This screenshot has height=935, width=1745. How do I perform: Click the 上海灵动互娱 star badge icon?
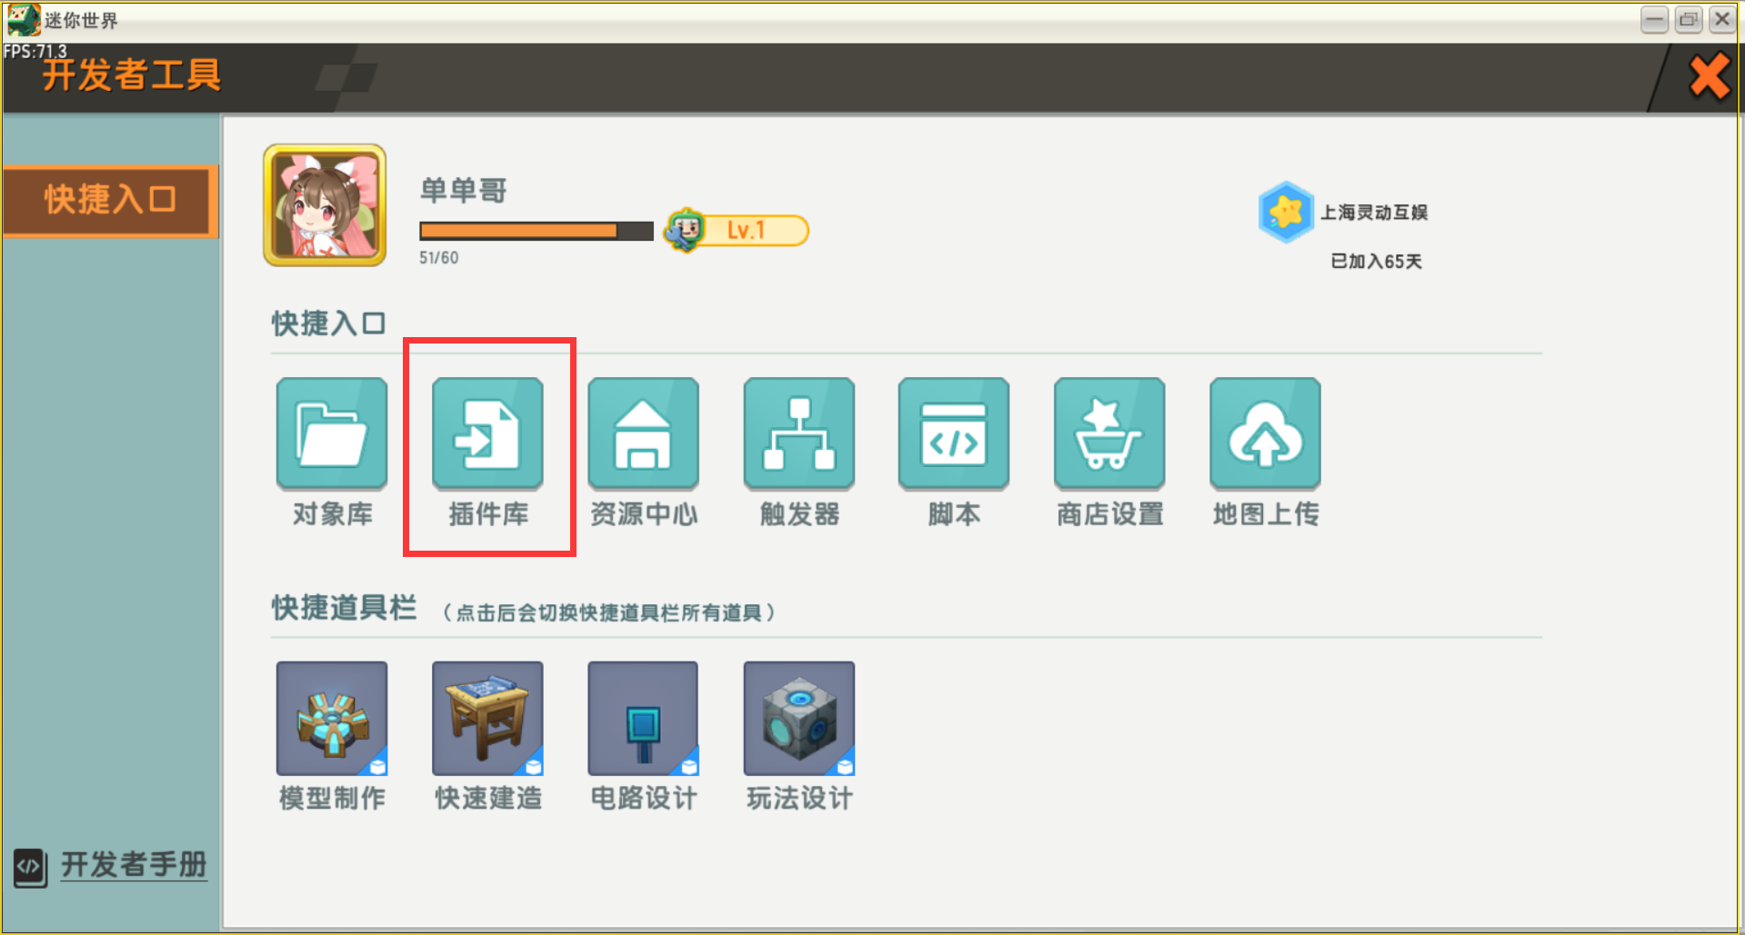coord(1285,212)
